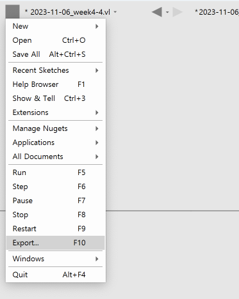Open the back history dropdown arrow
Image resolution: width=239 pixels, height=299 pixels.
pos(167,12)
